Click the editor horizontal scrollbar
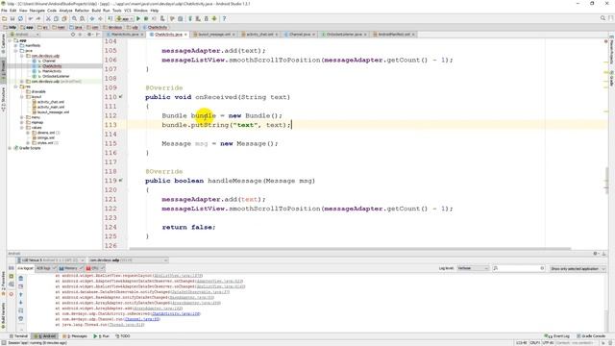The height and width of the screenshot is (346, 615). tap(350, 248)
